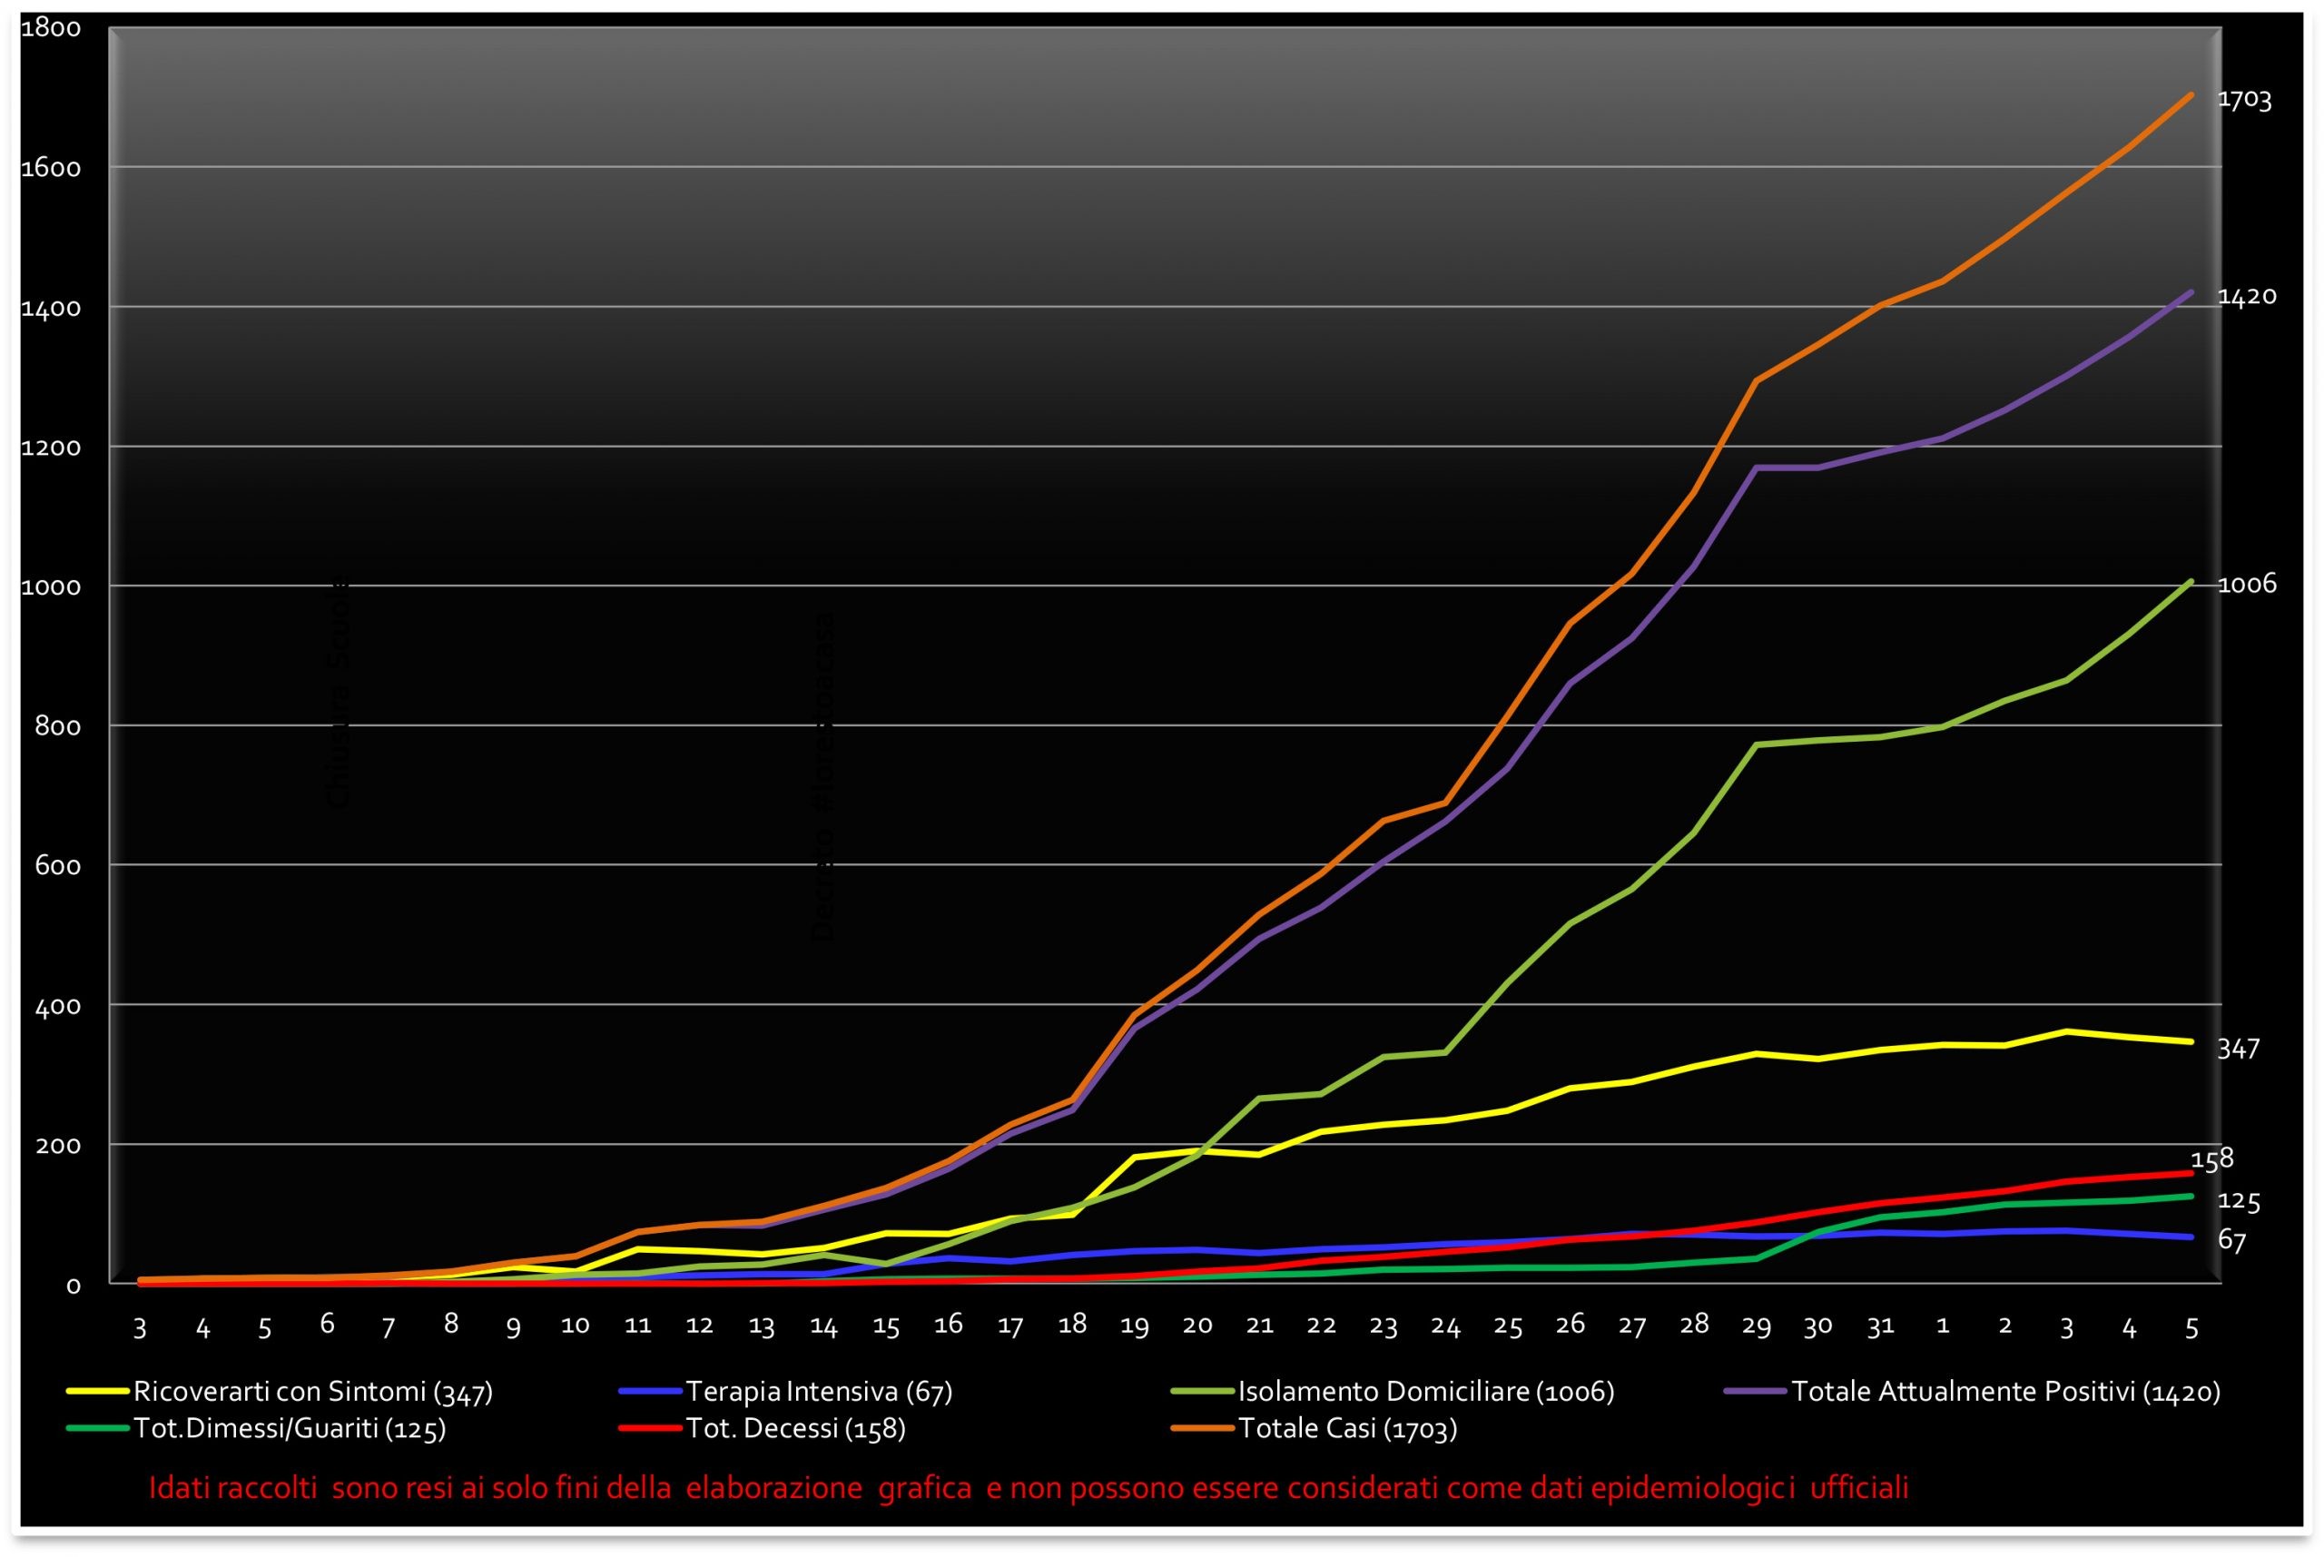Click the 1703 end data label
This screenshot has height=1557, width=2324.
coord(2245,99)
